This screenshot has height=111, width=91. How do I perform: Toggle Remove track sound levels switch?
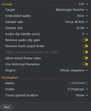tap(85, 46)
